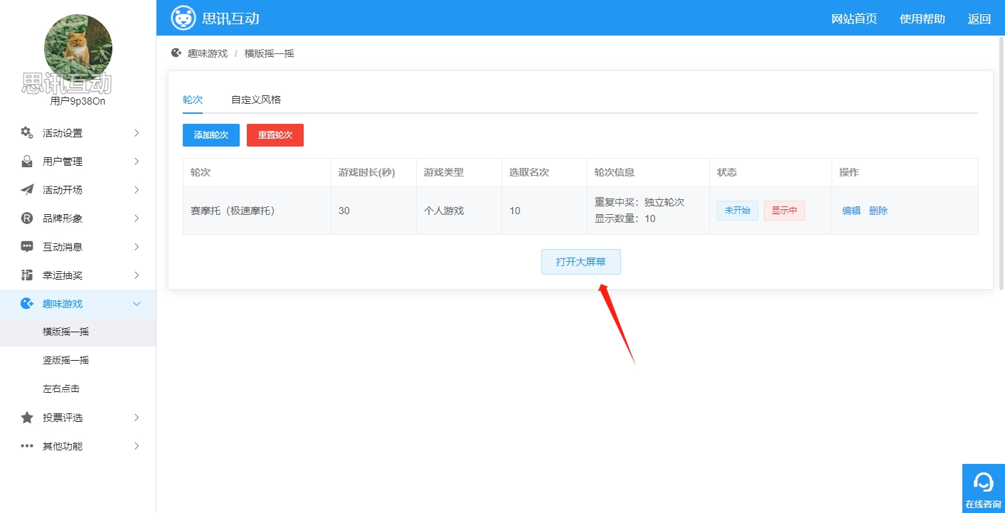This screenshot has width=1005, height=513.
Task: Expand the 投票评选 menu chevron
Action: [x=137, y=418]
